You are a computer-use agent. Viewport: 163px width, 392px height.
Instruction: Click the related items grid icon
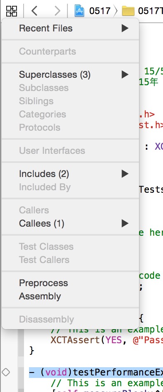[12, 11]
